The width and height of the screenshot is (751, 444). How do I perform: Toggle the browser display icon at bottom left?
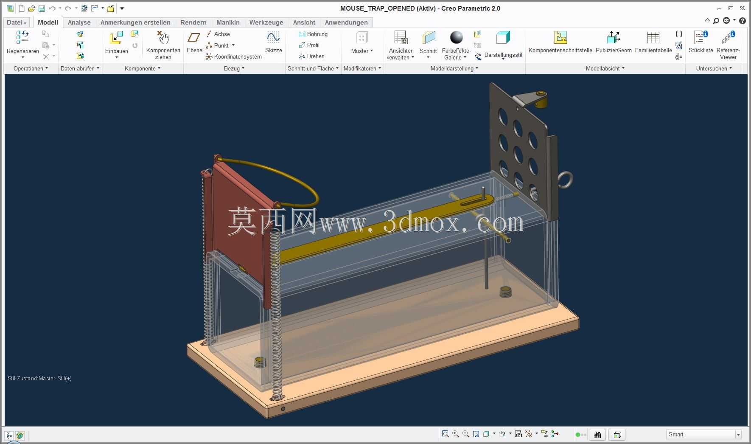(20, 436)
